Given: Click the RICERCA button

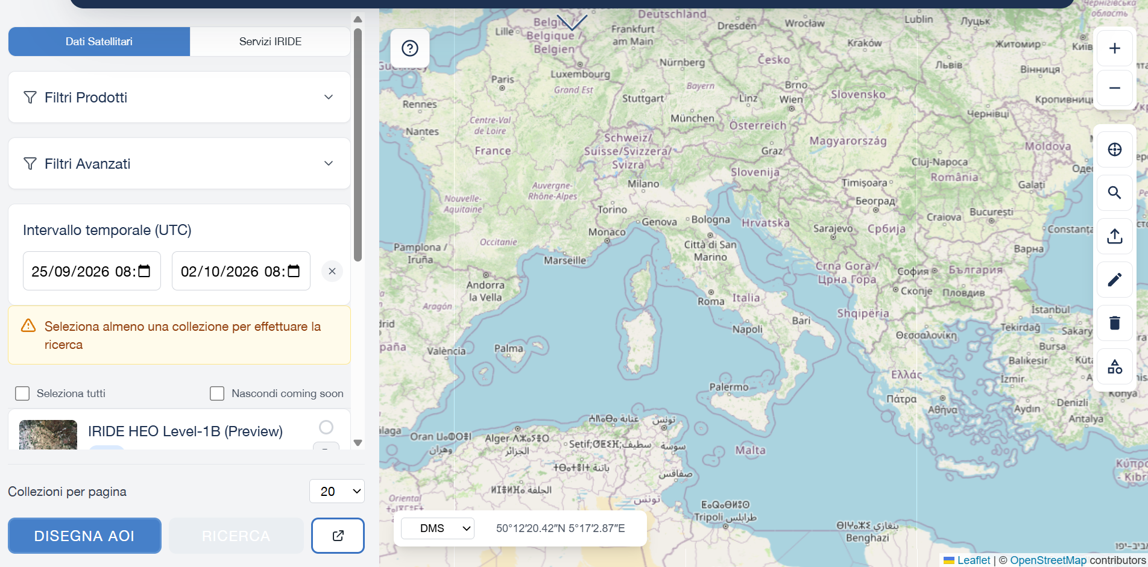Looking at the screenshot, I should click(x=236, y=536).
